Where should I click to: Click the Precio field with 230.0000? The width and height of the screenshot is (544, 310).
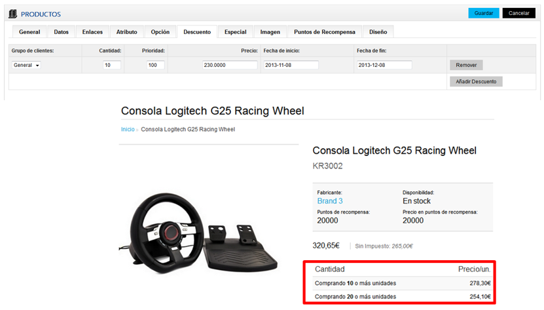pyautogui.click(x=230, y=65)
